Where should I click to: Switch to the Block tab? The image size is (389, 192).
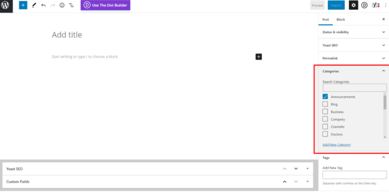341,19
